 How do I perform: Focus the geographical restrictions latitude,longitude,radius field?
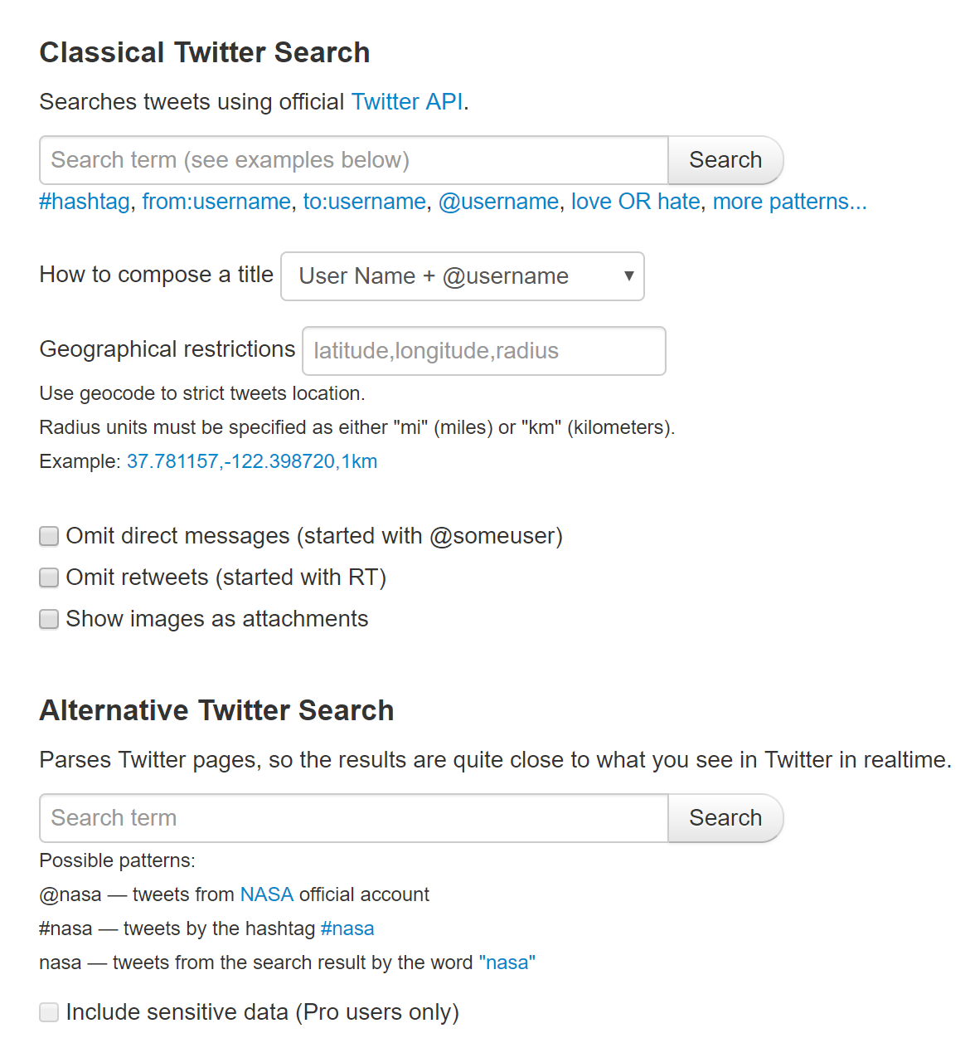(x=483, y=350)
